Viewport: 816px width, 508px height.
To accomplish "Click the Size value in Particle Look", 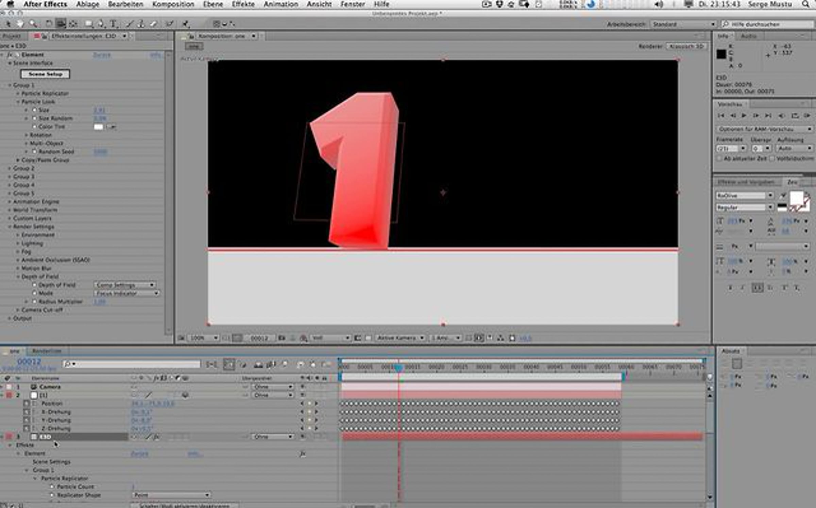I will (x=99, y=110).
